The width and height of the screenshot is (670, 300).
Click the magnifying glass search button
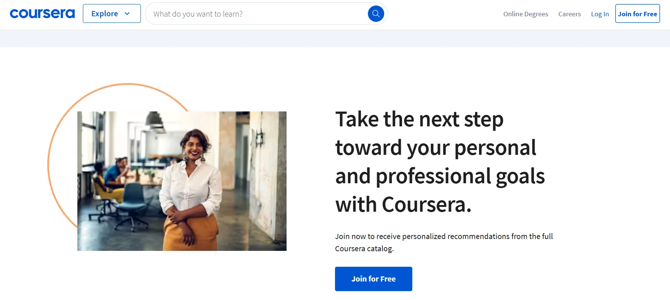coord(376,14)
